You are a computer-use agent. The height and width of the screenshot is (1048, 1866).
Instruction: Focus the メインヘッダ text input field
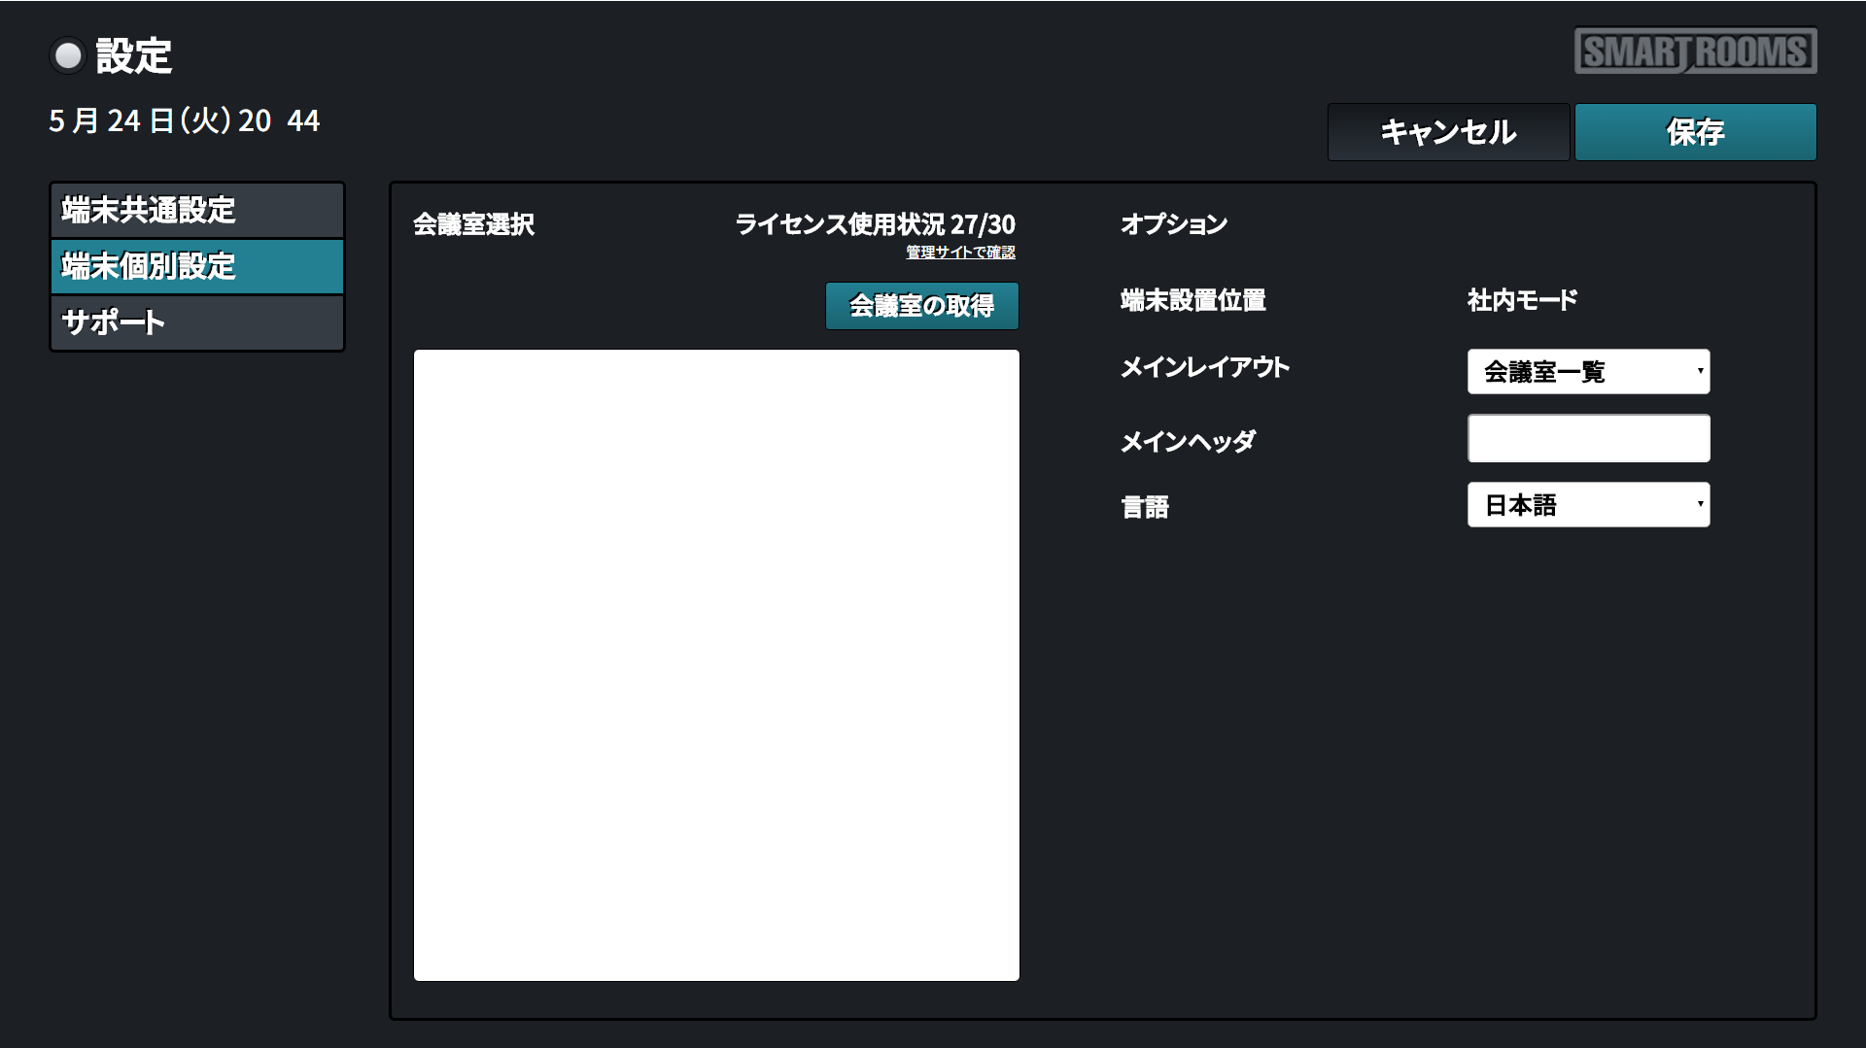tap(1588, 439)
